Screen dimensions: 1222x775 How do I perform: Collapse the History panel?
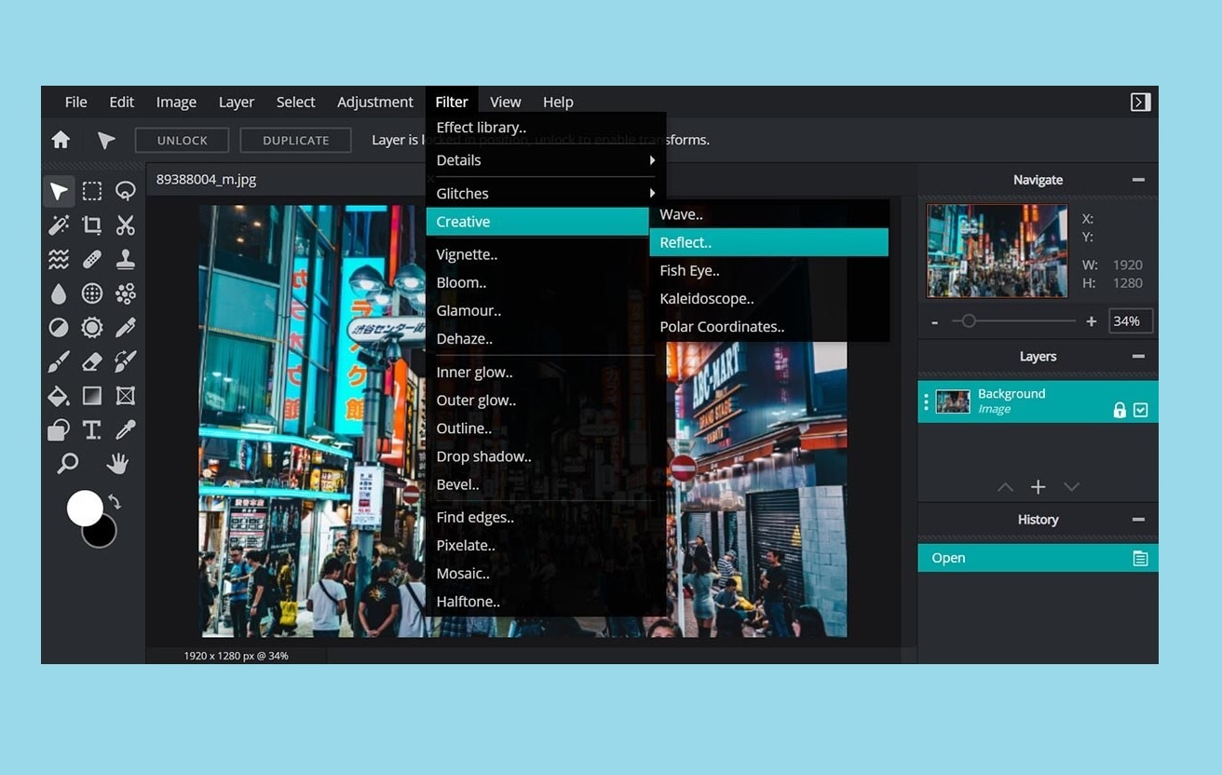1138,519
